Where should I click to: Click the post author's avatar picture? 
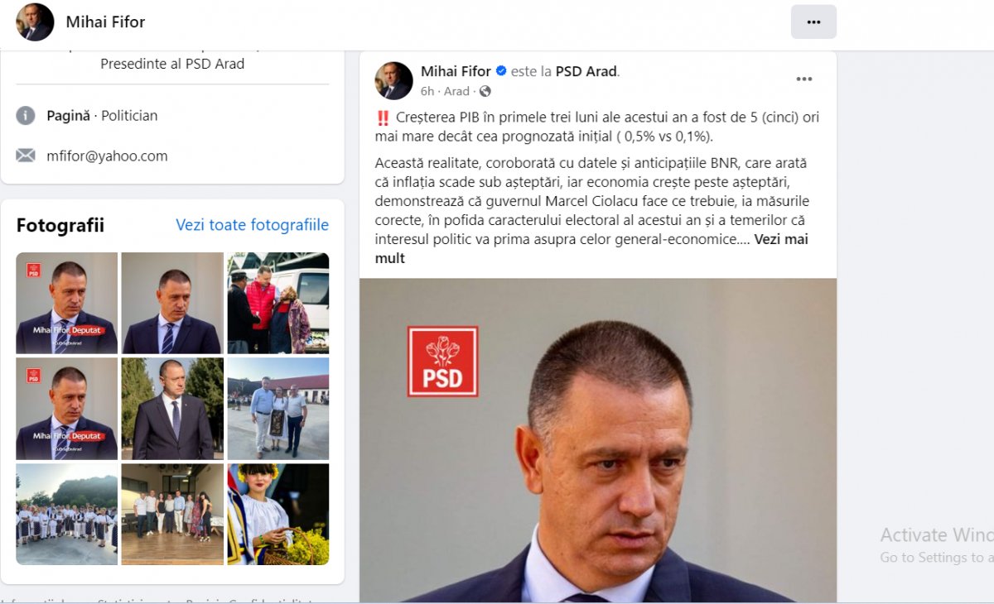394,81
